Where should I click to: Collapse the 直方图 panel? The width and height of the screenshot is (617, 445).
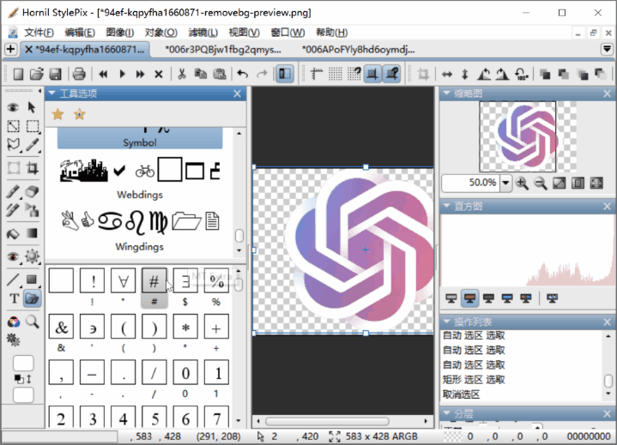click(x=446, y=206)
